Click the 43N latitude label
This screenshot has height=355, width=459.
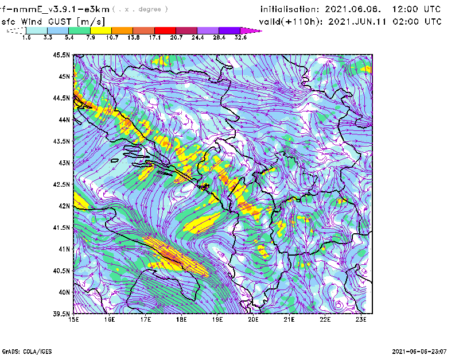[64, 163]
